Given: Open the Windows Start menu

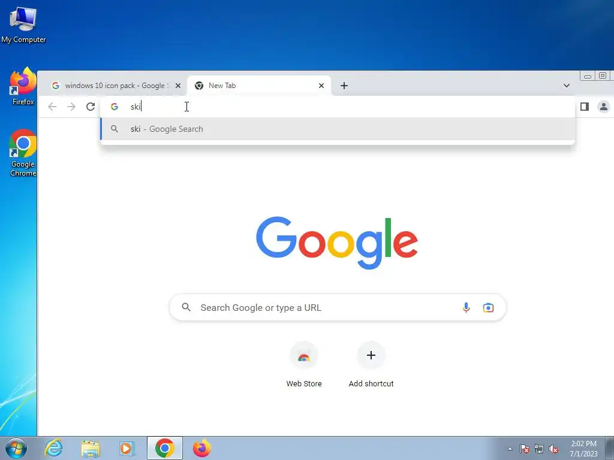Looking at the screenshot, I should pyautogui.click(x=16, y=448).
